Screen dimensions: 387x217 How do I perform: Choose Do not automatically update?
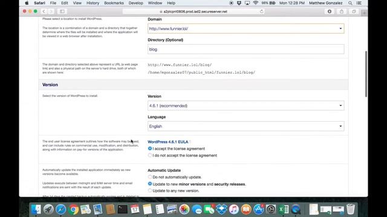coord(150,177)
